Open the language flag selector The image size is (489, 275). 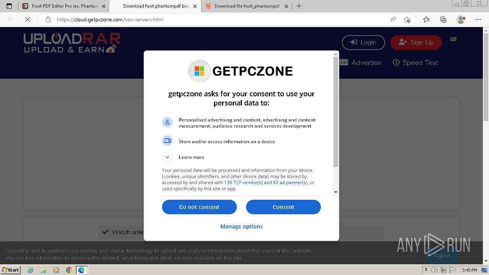point(453,39)
